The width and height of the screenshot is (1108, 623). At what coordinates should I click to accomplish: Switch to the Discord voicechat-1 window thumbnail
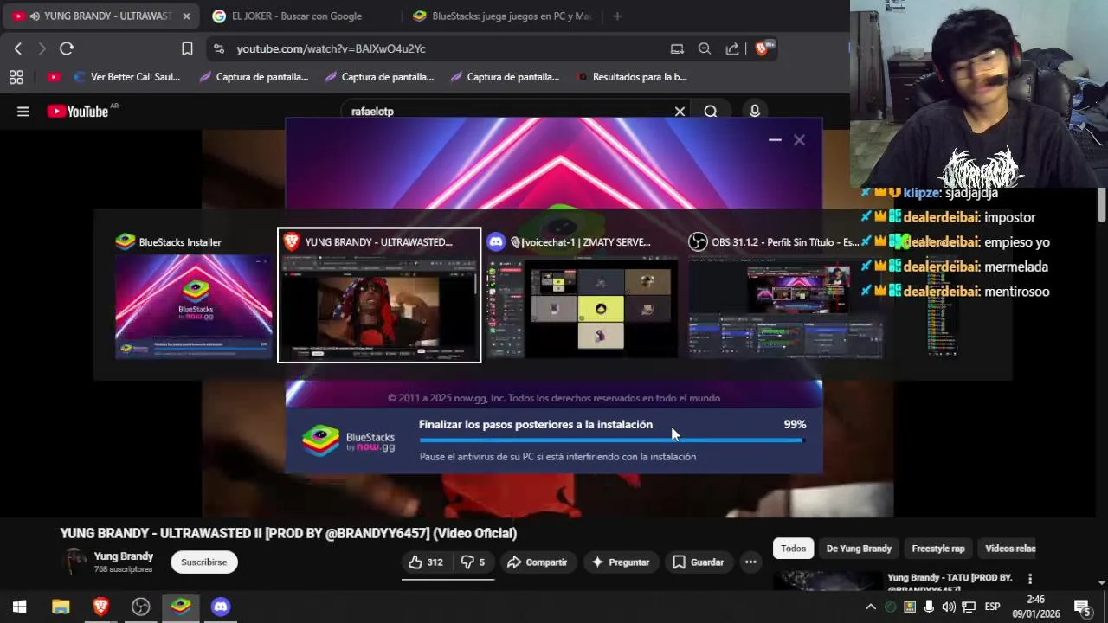(582, 295)
